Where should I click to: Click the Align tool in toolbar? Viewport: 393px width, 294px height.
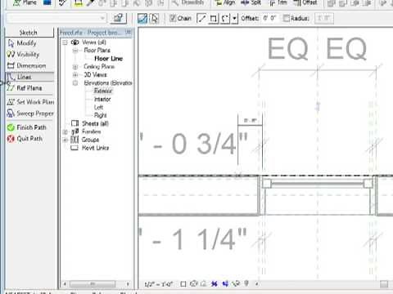coord(225,2)
